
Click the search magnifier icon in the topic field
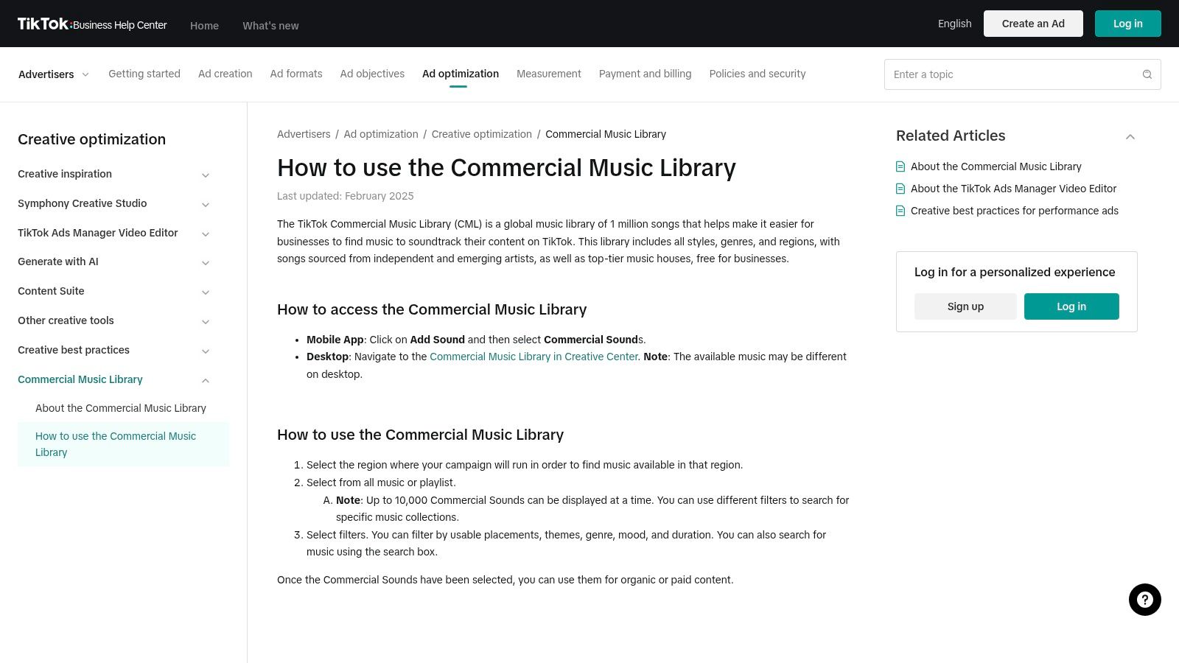point(1147,74)
